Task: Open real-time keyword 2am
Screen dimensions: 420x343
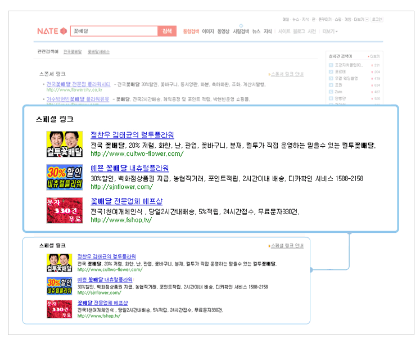Action: point(338,92)
